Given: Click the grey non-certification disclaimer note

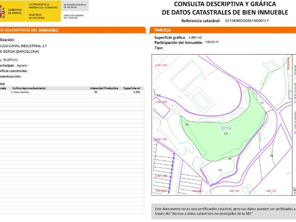Looking at the screenshot, I should (x=223, y=211).
